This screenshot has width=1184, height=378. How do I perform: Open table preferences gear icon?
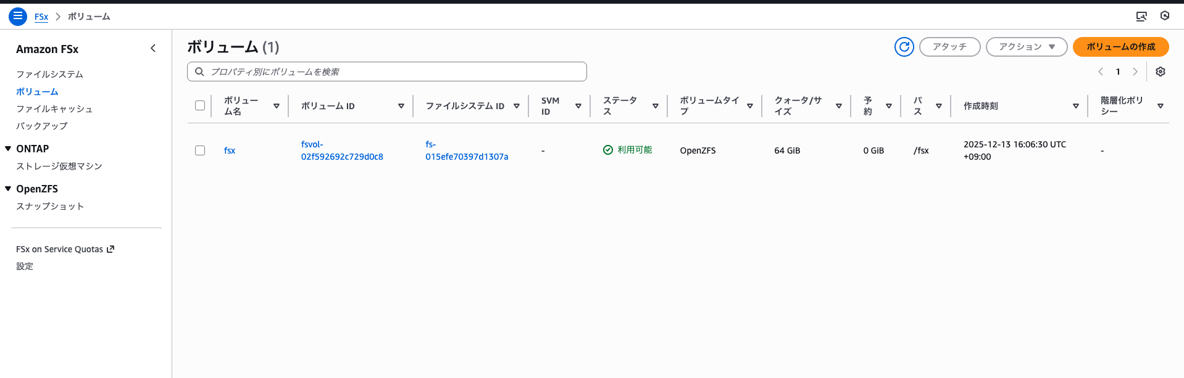coord(1161,72)
